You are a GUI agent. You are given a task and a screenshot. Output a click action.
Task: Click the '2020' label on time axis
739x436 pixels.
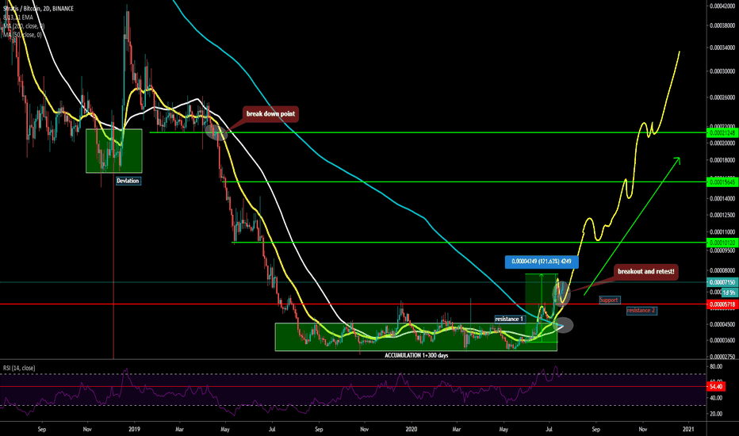click(412, 430)
